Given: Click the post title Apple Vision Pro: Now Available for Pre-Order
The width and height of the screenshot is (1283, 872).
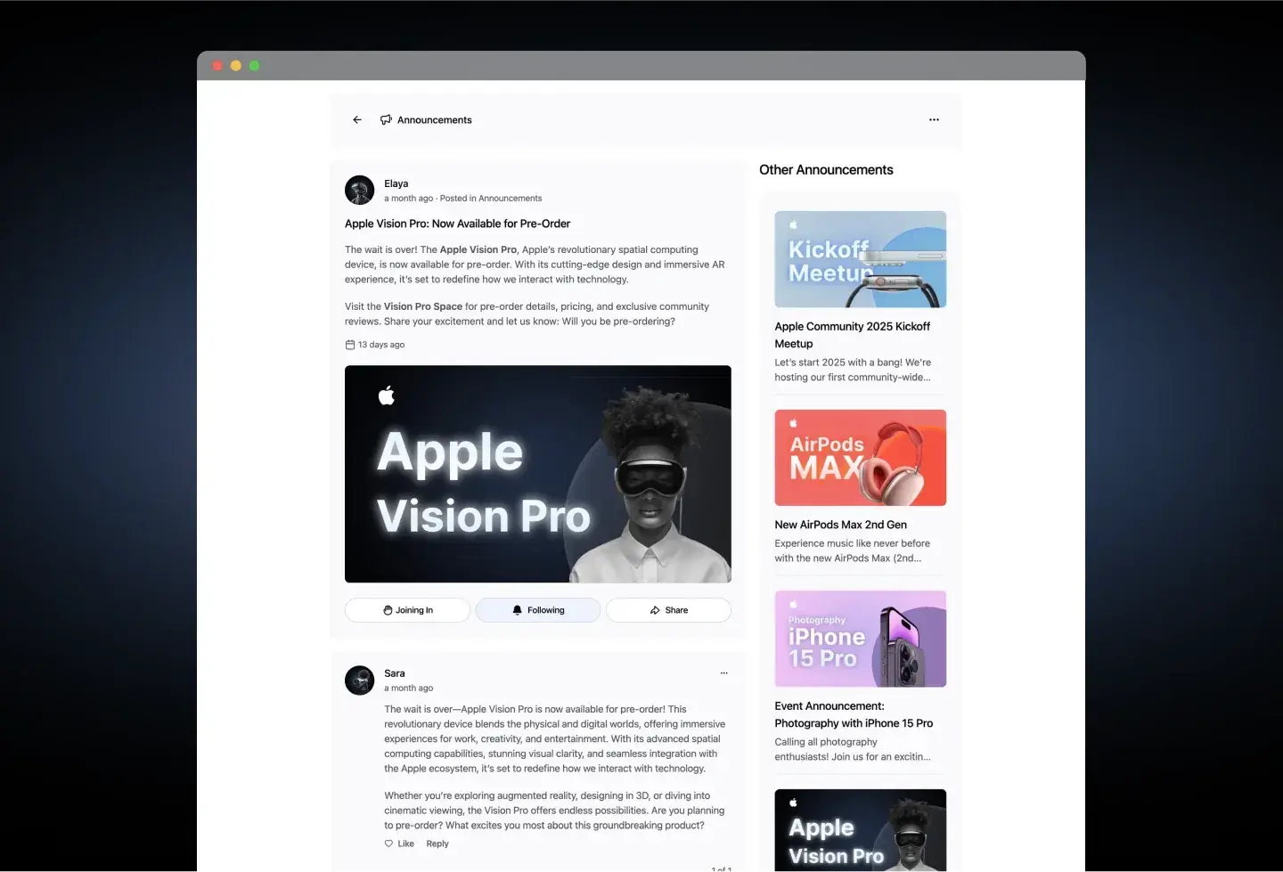Looking at the screenshot, I should click(457, 224).
